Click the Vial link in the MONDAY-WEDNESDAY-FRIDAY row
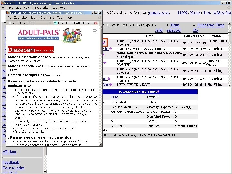 point(106,49)
